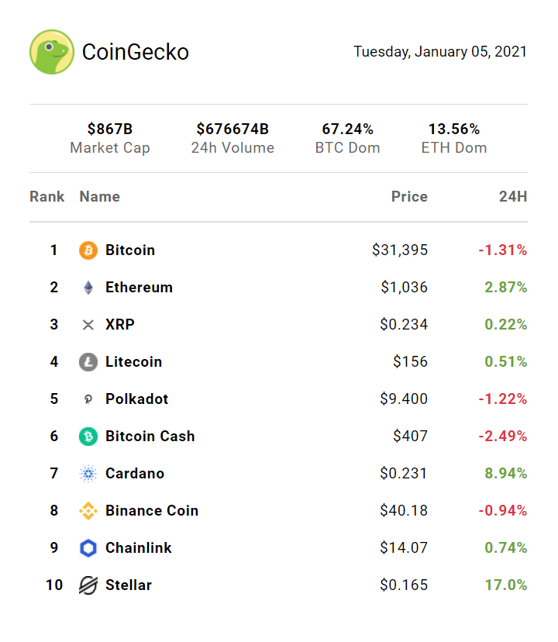558x642 pixels.
Task: Click the green Bitcoin Cash icon
Action: (88, 437)
